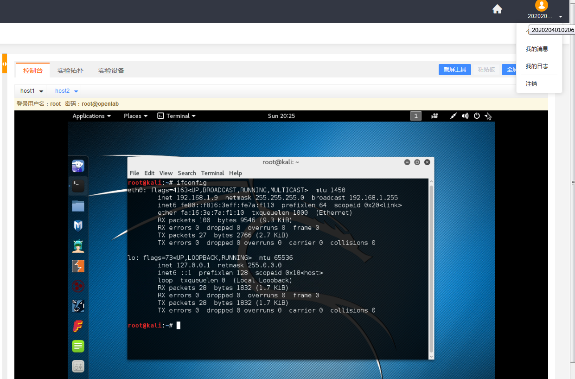This screenshot has height=379, width=575.
Task: Launch the red radioactive dock icon
Action: 78,286
